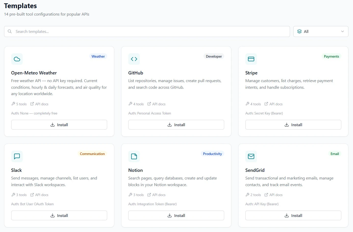Click wrench icon beside Notion's 3 tools
The width and height of the screenshot is (353, 232).
tap(130, 195)
